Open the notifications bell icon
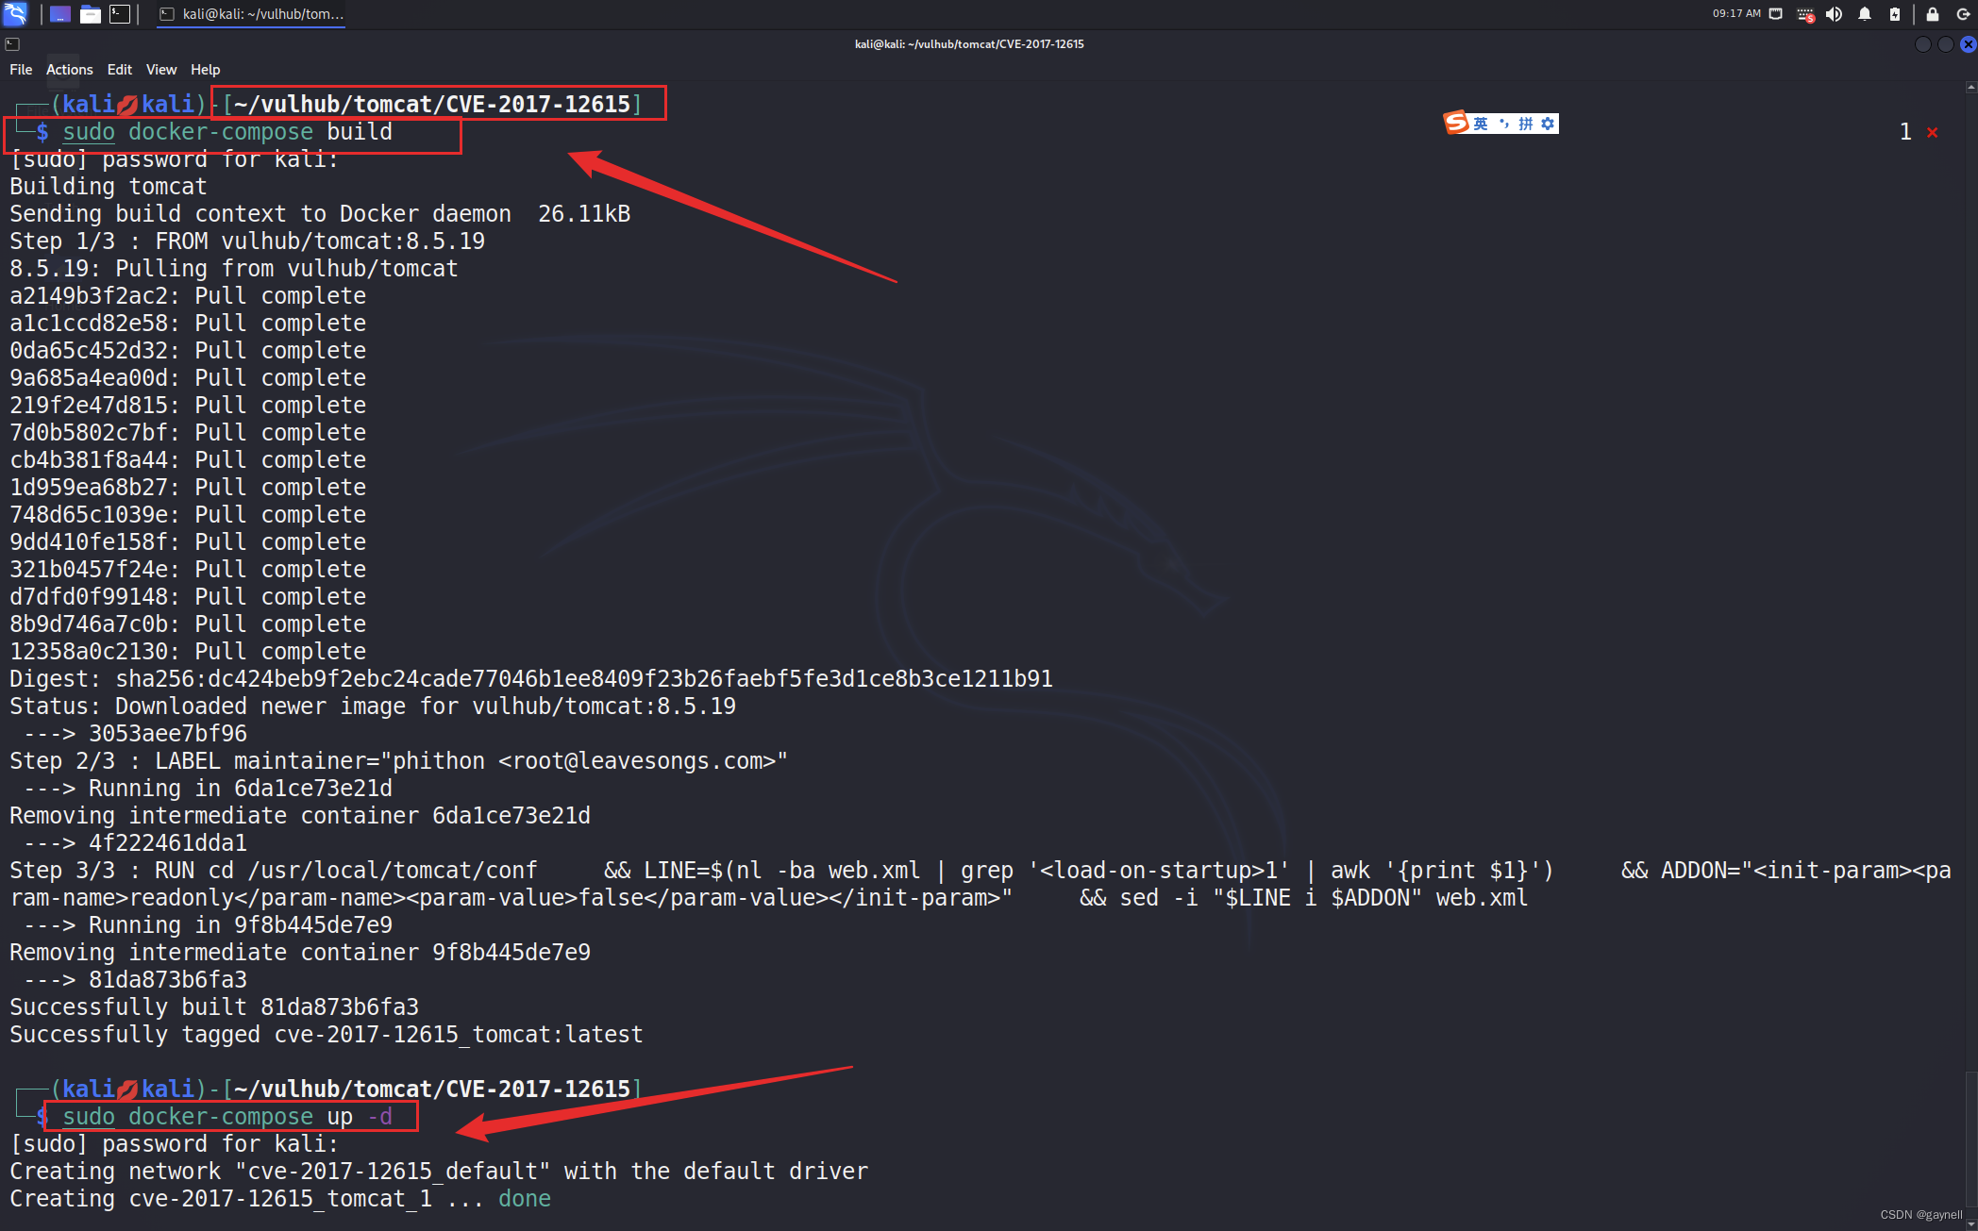The image size is (1978, 1231). [1865, 14]
